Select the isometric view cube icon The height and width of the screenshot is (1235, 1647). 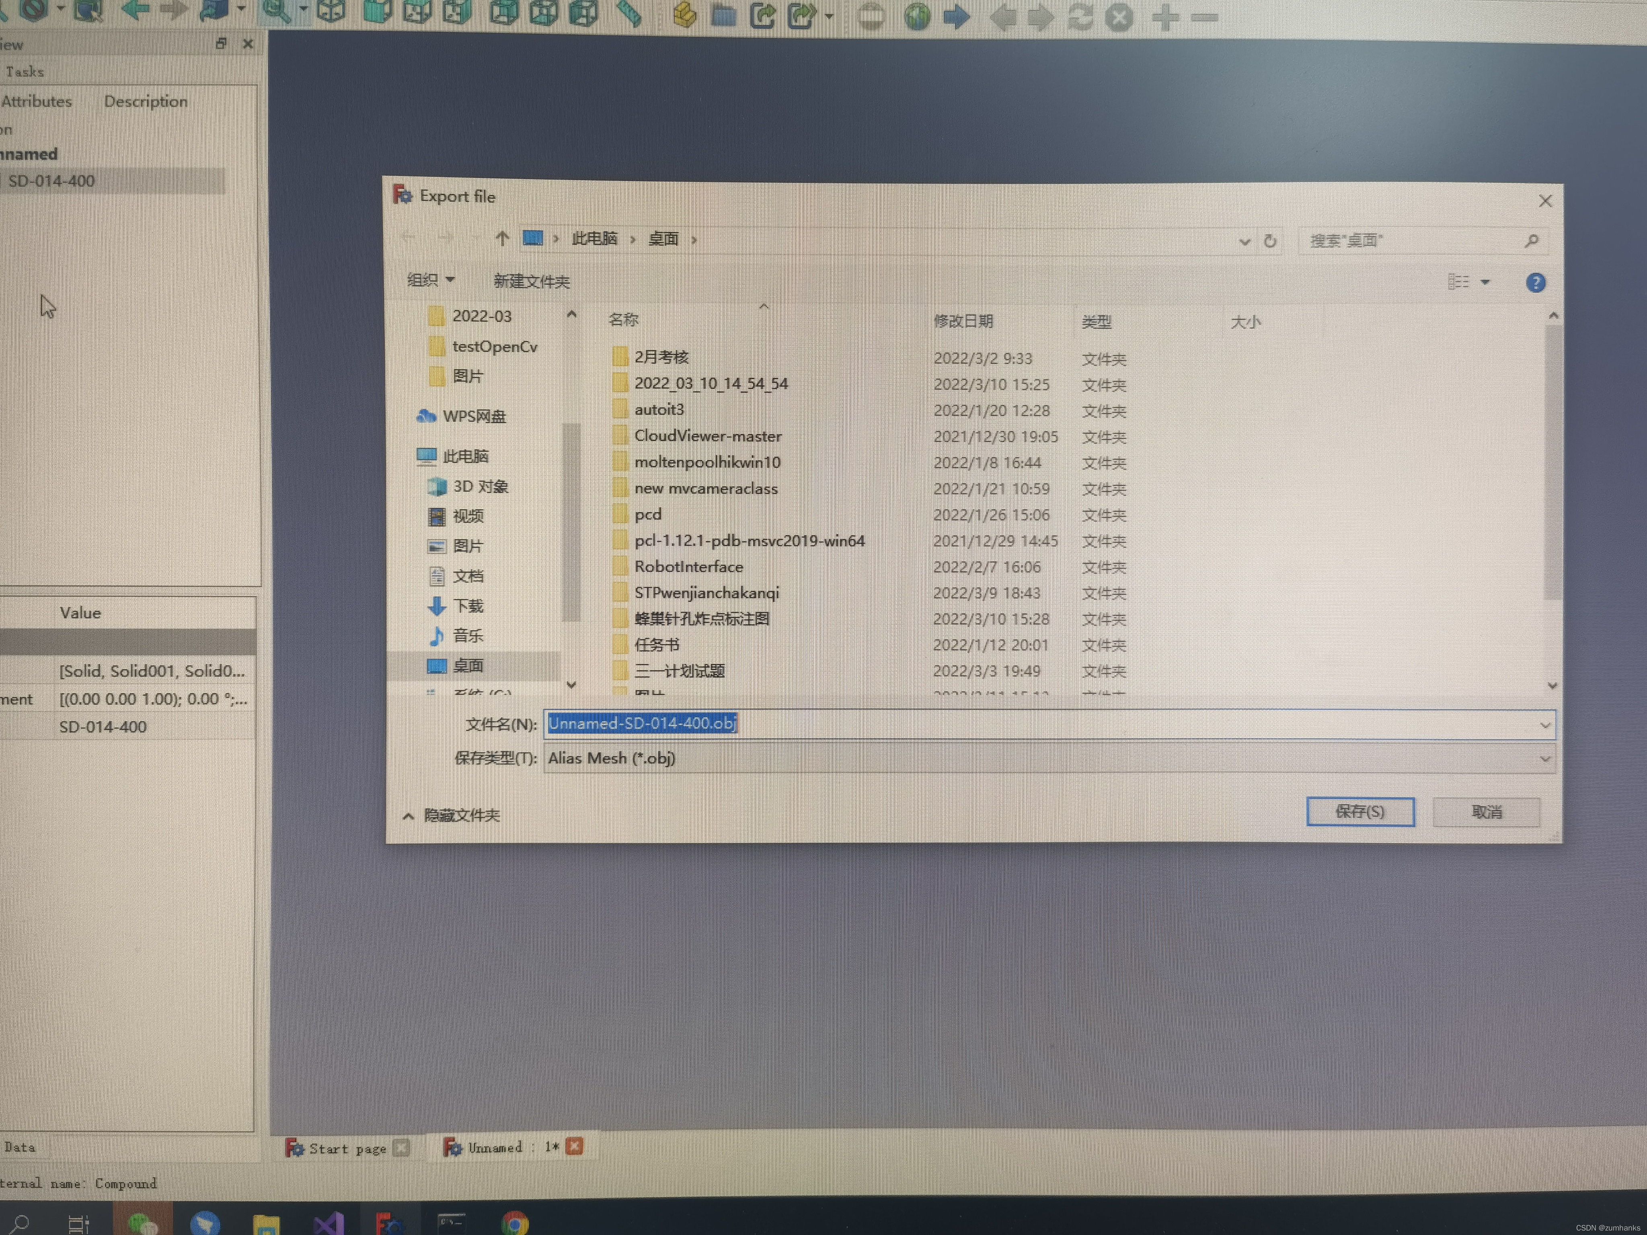coord(331,10)
